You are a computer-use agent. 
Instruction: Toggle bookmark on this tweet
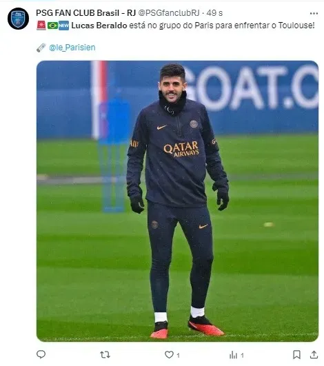pos(296,354)
